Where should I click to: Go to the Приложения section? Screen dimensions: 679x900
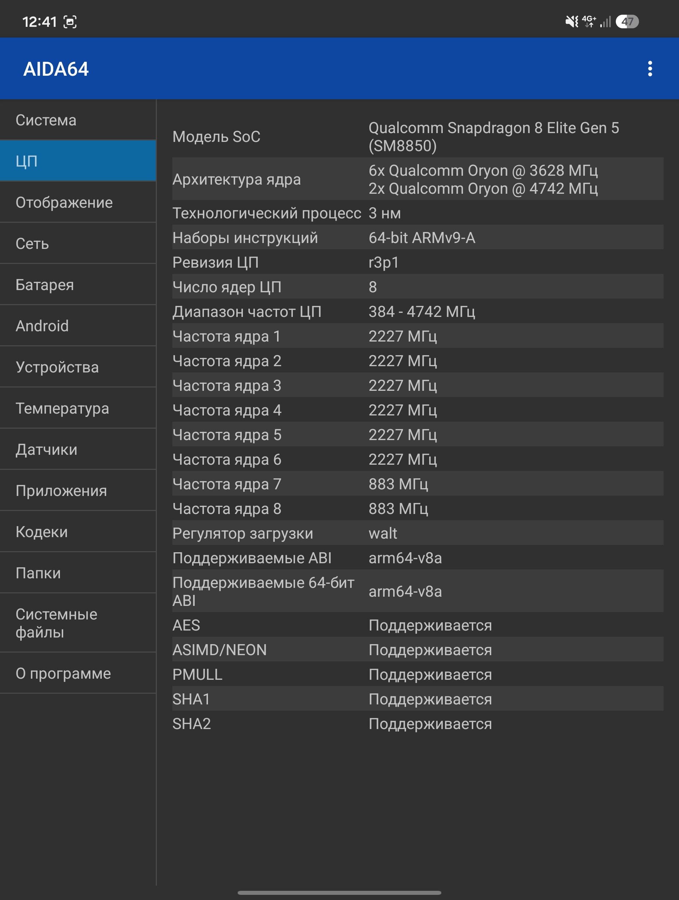pyautogui.click(x=78, y=490)
